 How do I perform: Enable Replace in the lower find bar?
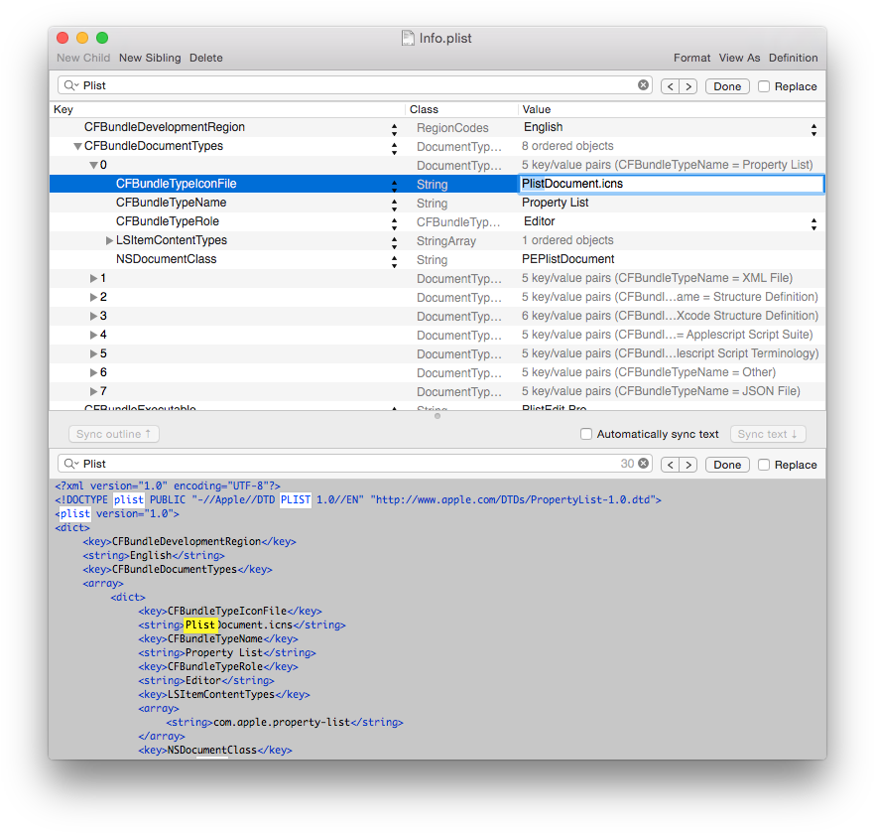coord(764,465)
